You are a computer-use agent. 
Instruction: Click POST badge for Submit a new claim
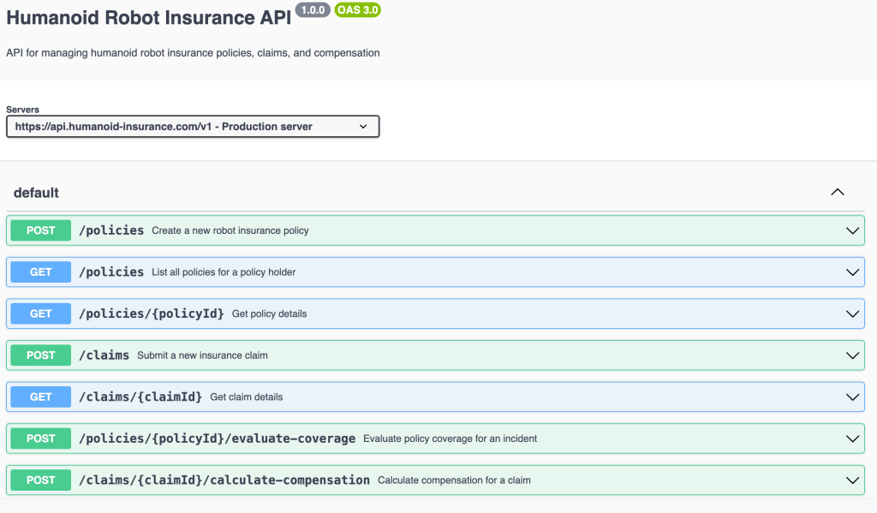coord(41,355)
